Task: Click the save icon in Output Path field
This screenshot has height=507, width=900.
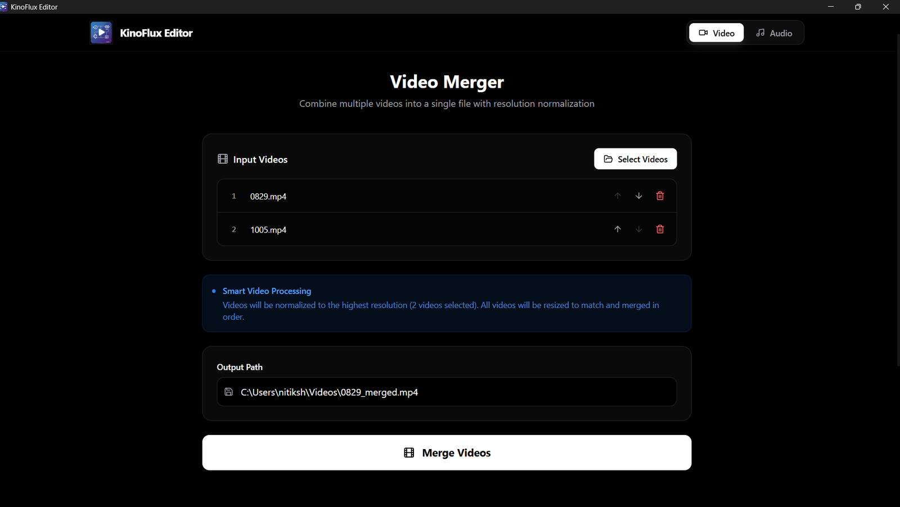Action: click(x=228, y=392)
